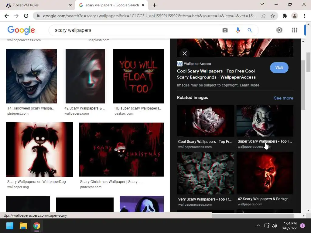Open the tab search dropdown chevron

point(262,4)
